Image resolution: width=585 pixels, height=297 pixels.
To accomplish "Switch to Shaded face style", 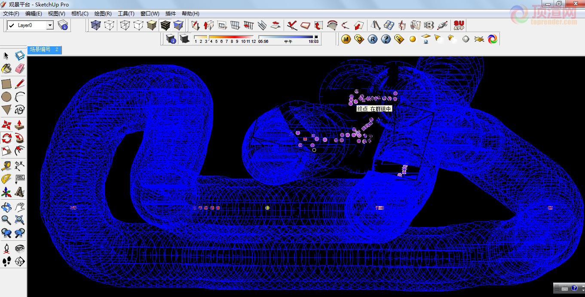I will pos(152,25).
